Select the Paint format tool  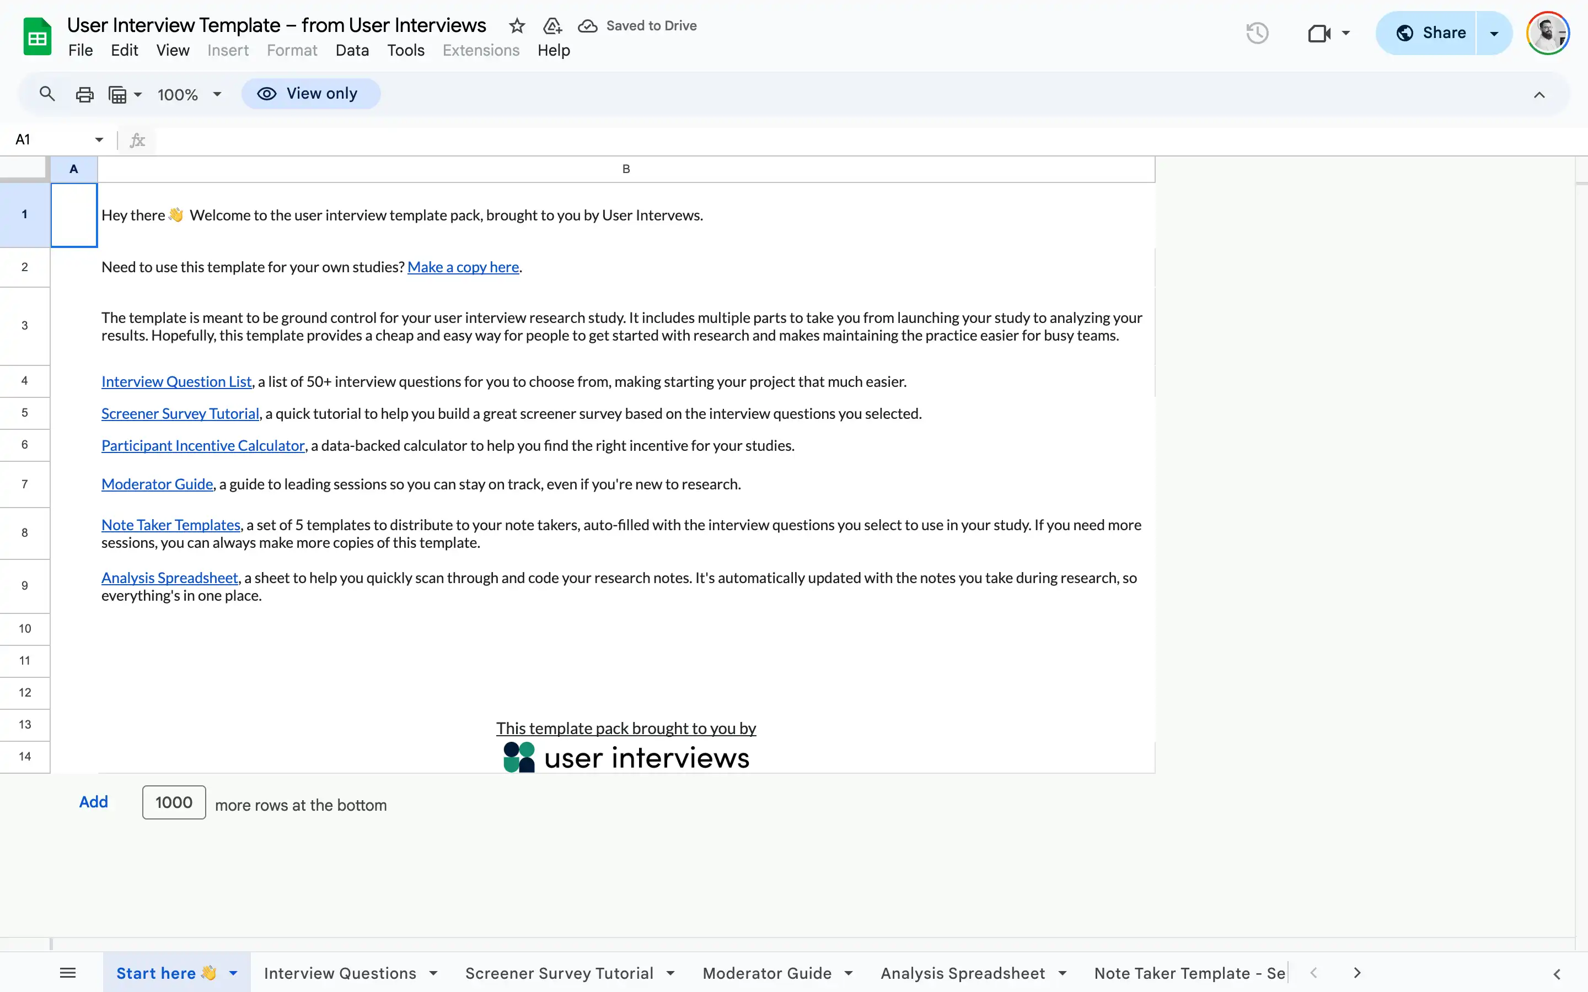(x=119, y=93)
